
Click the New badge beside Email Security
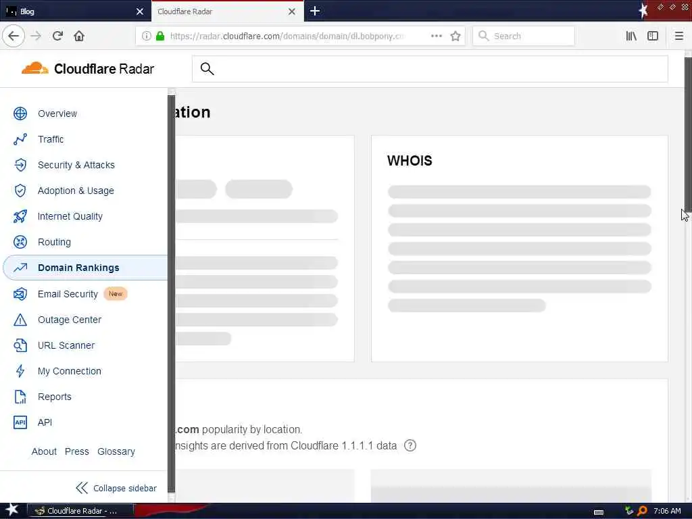[x=116, y=294]
